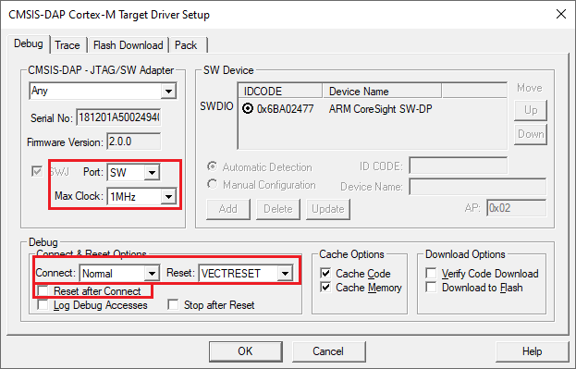Click the Up move button

coord(531,110)
